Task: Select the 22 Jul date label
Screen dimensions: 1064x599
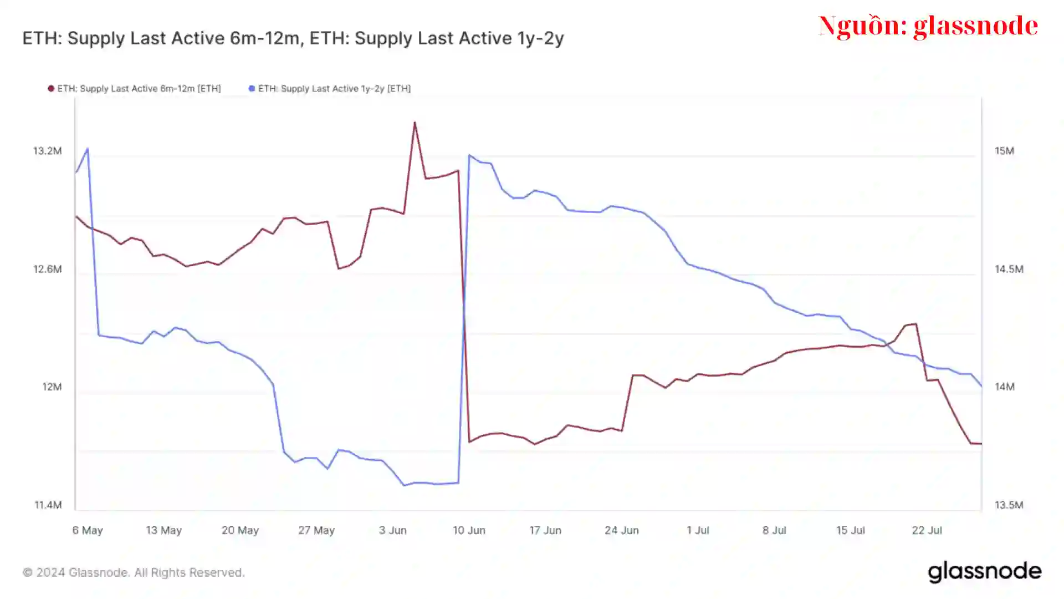Action: coord(927,530)
